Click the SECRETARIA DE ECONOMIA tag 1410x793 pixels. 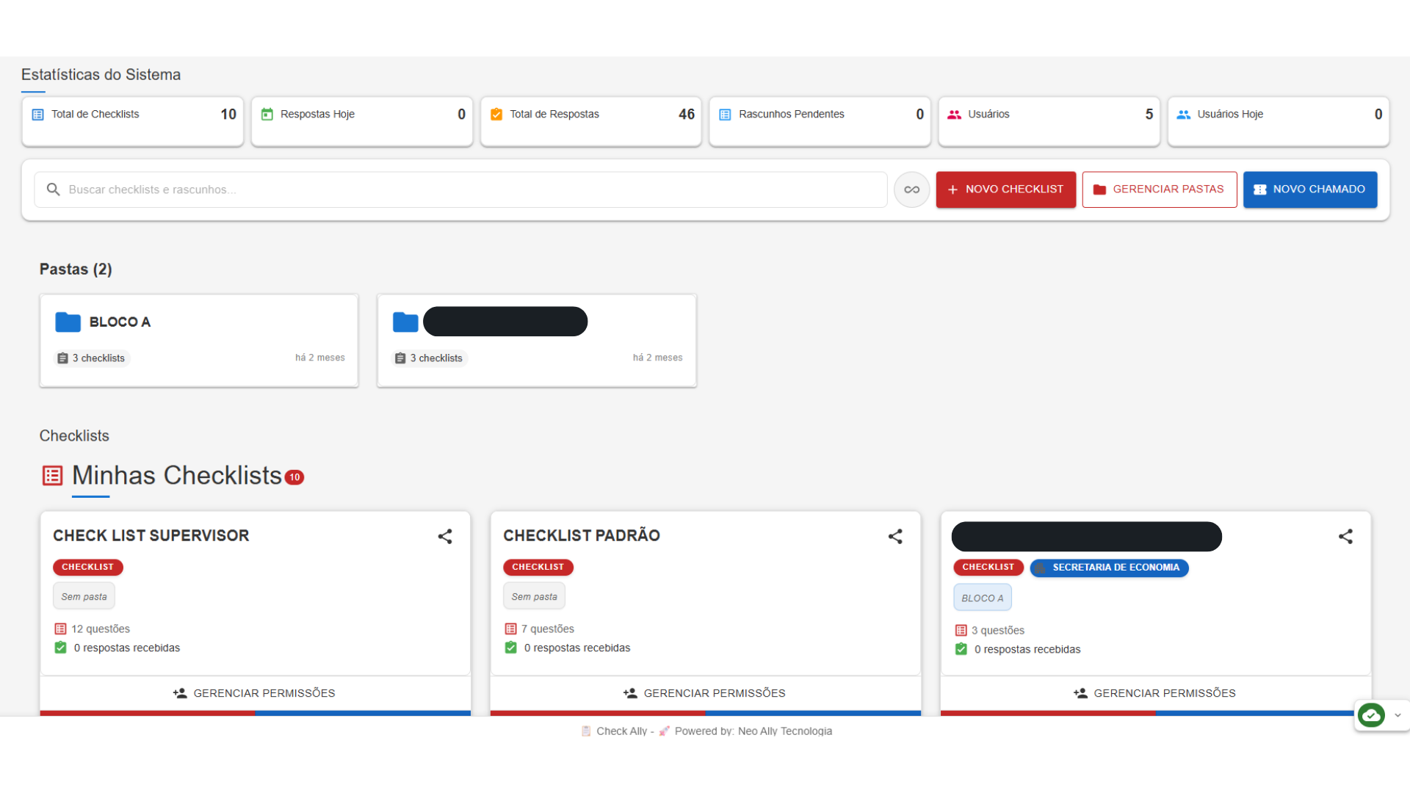pos(1109,568)
